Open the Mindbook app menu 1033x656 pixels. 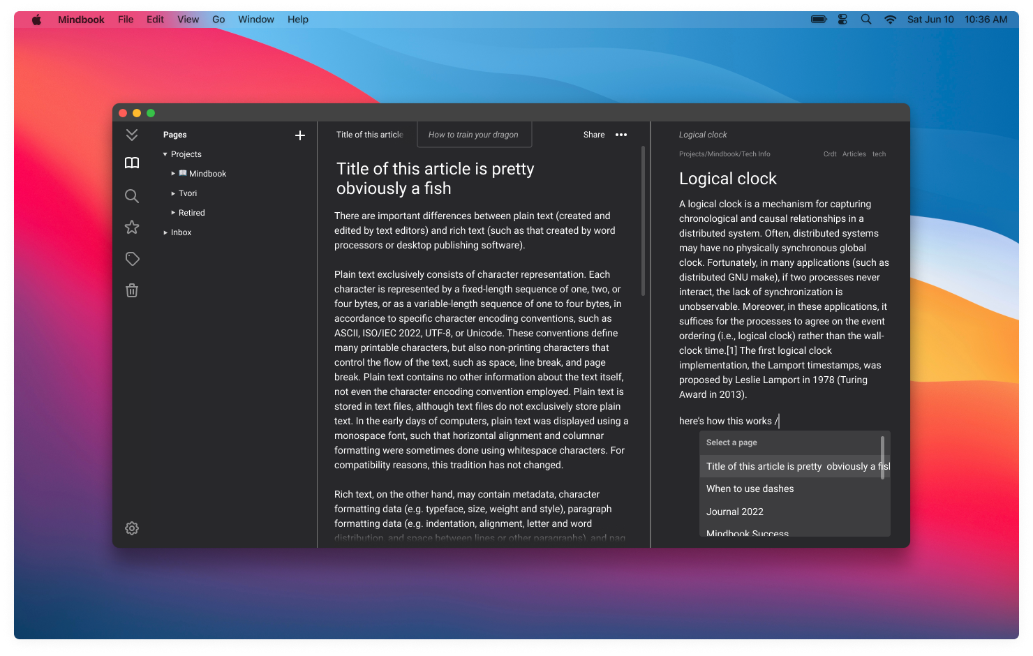point(81,20)
